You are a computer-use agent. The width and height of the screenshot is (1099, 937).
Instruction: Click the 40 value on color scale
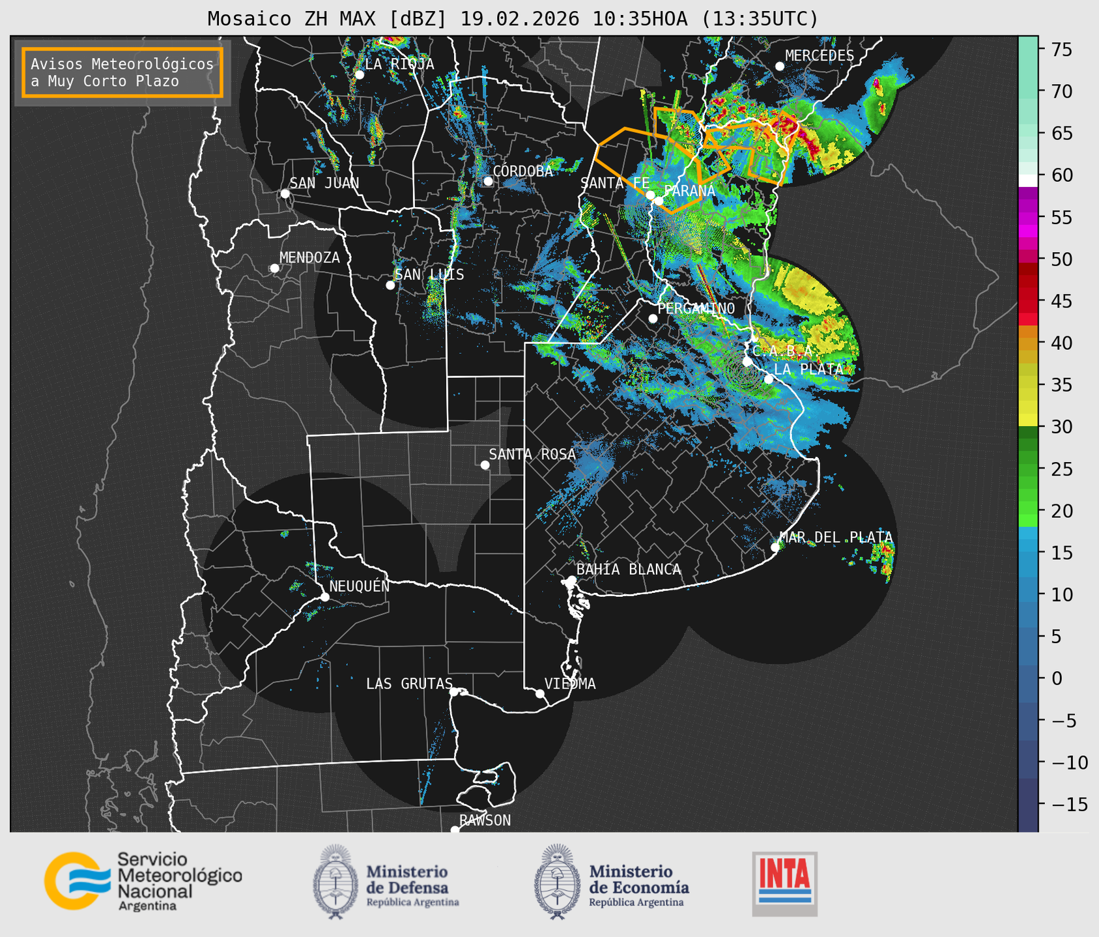click(x=1061, y=343)
